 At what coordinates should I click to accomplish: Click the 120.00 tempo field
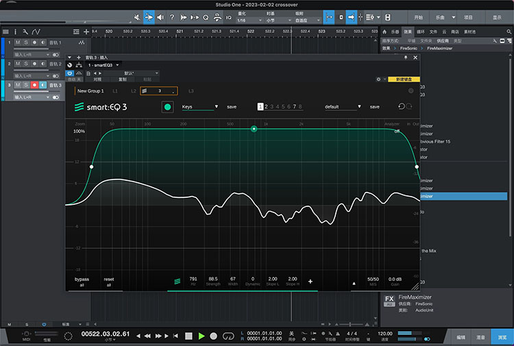pyautogui.click(x=385, y=334)
